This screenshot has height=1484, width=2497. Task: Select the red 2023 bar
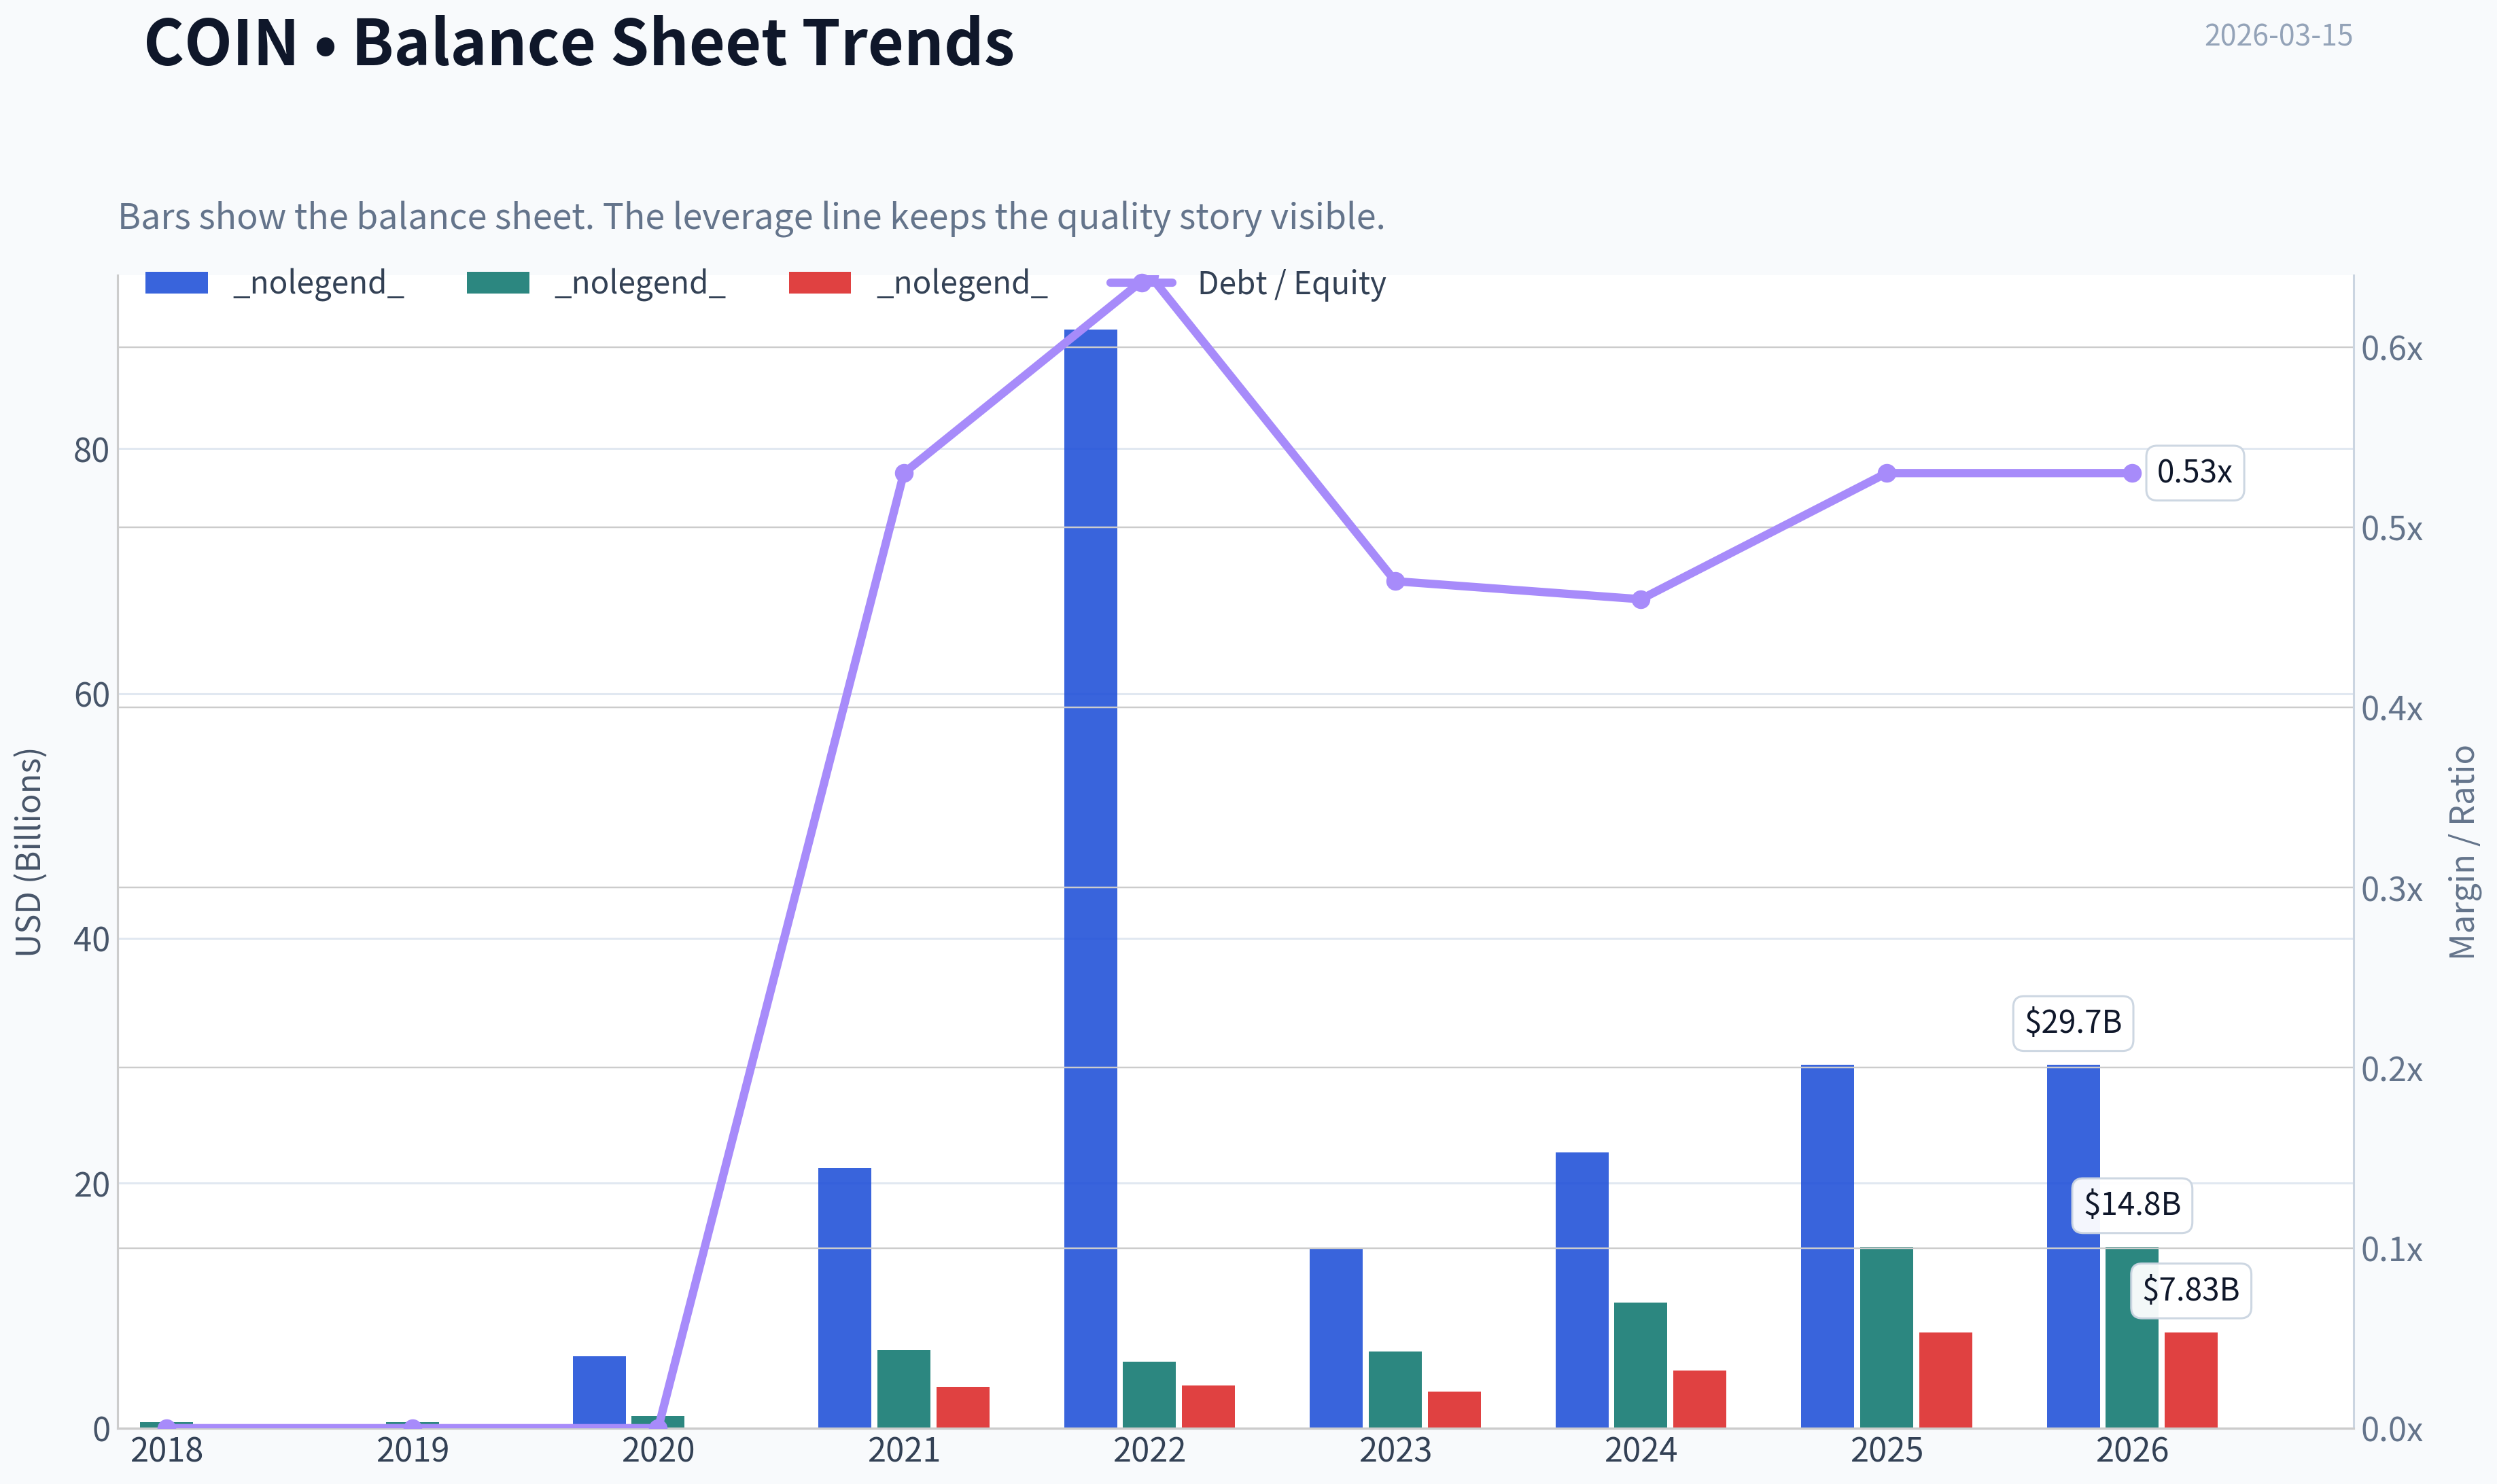1454,1409
